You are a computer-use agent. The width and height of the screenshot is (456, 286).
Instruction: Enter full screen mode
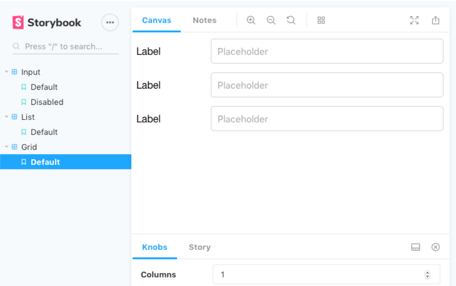tap(414, 20)
